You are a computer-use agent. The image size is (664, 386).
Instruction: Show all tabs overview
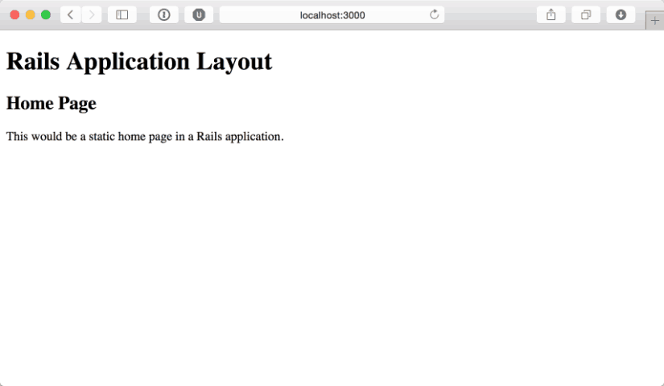click(586, 14)
